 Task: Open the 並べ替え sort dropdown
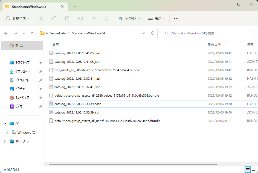pyautogui.click(x=129, y=18)
